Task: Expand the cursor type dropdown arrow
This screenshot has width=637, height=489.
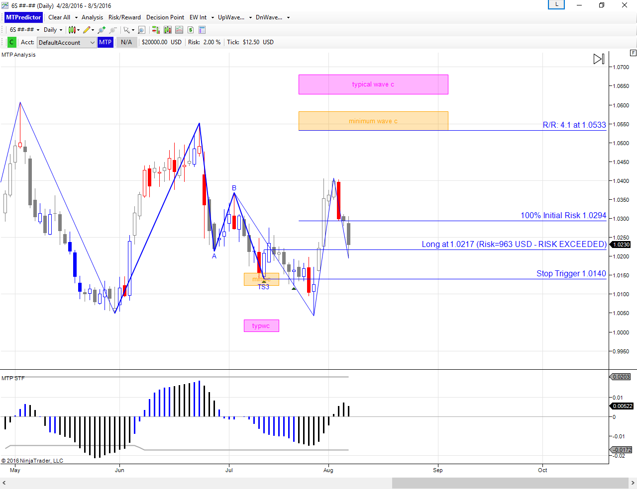Action: coord(133,30)
